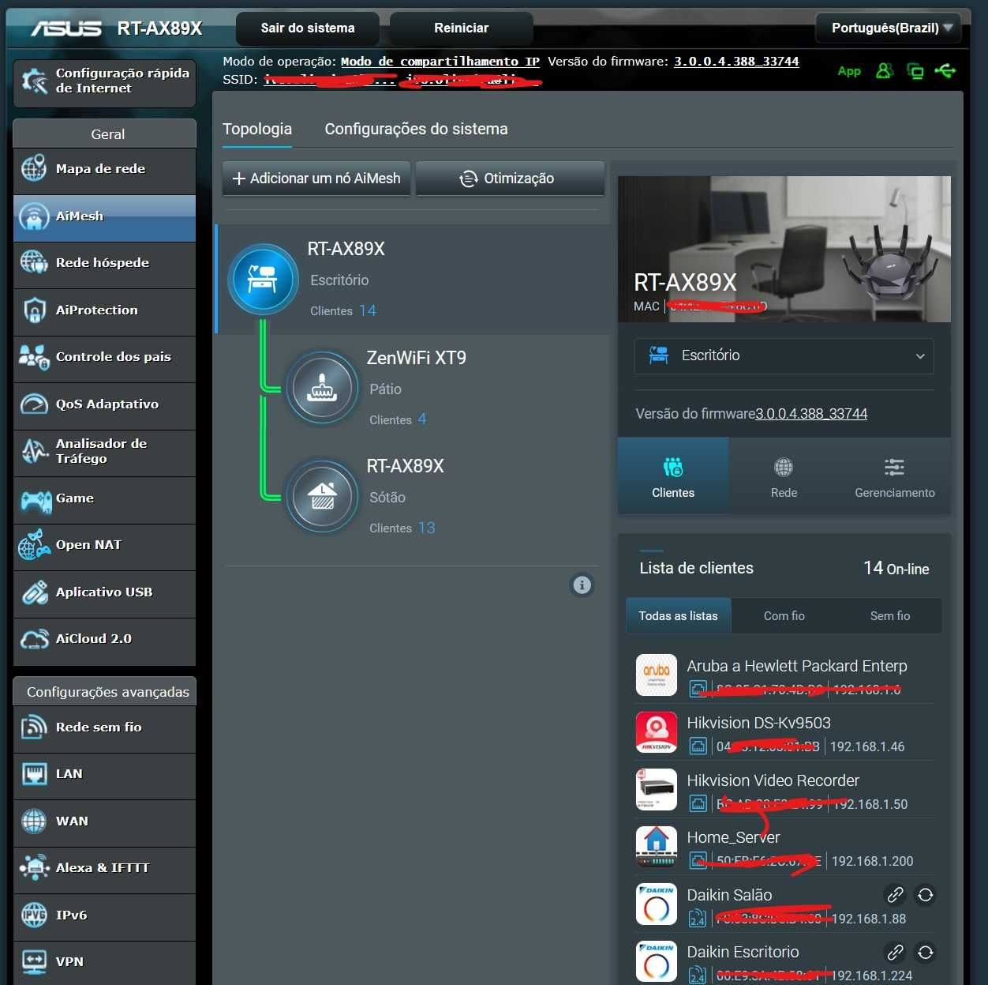Click the RT-AX89X router photo
This screenshot has height=985, width=988.
(784, 249)
